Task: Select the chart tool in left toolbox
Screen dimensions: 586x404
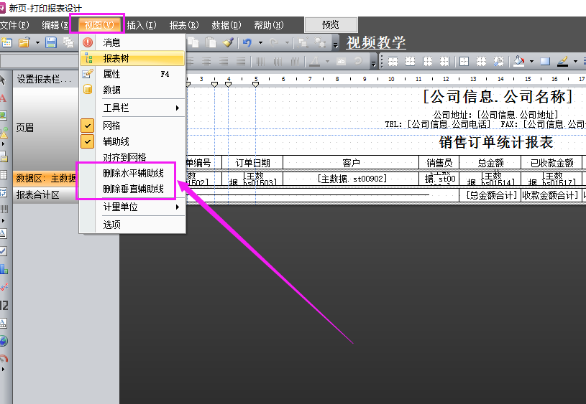Action: pyautogui.click(x=4, y=270)
